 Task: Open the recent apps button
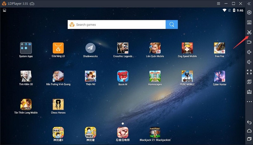(249, 139)
